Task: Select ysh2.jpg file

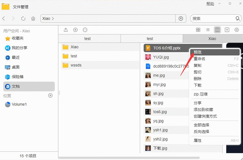Action: click(167, 139)
